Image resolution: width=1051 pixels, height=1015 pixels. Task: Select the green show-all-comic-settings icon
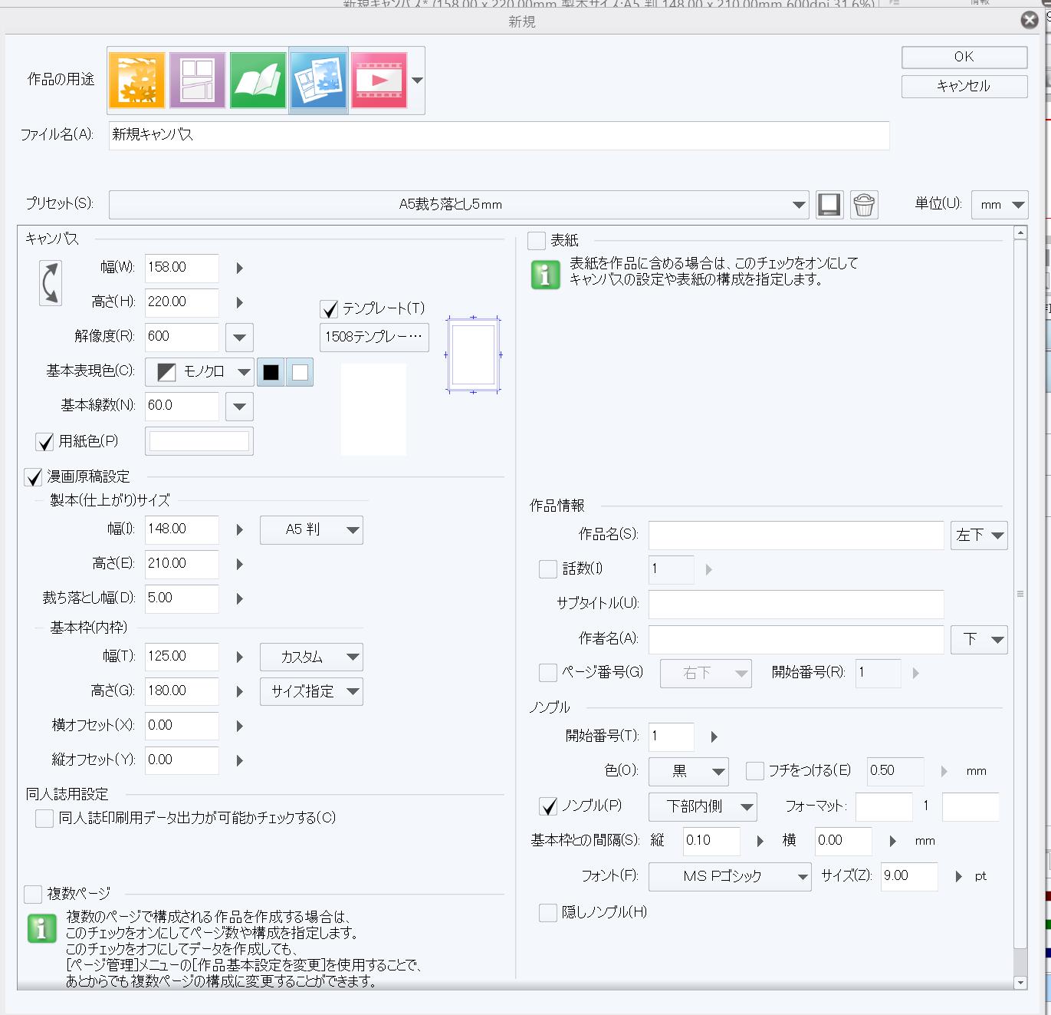pyautogui.click(x=258, y=79)
